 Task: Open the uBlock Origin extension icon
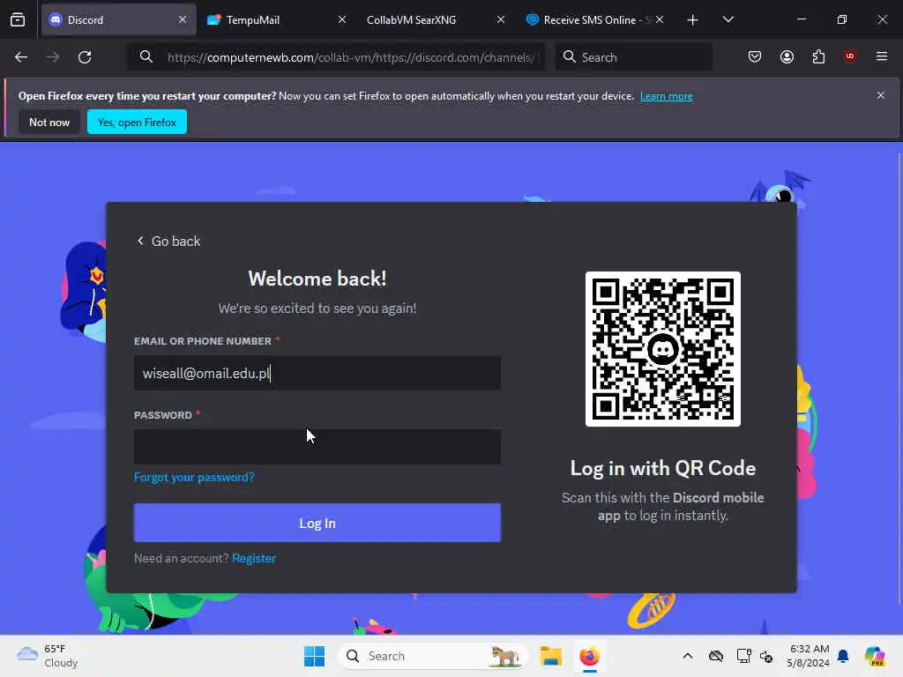(849, 56)
